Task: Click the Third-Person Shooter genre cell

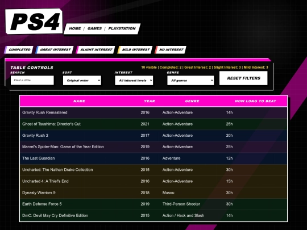Action: tap(181, 204)
